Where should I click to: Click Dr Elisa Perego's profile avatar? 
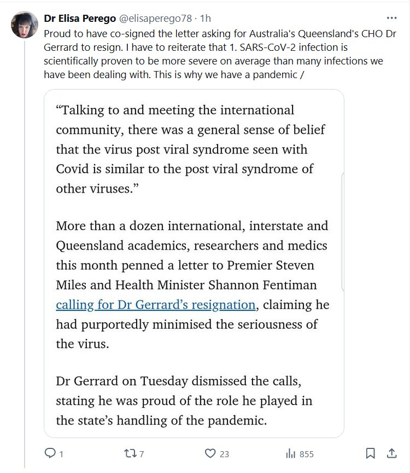24,25
